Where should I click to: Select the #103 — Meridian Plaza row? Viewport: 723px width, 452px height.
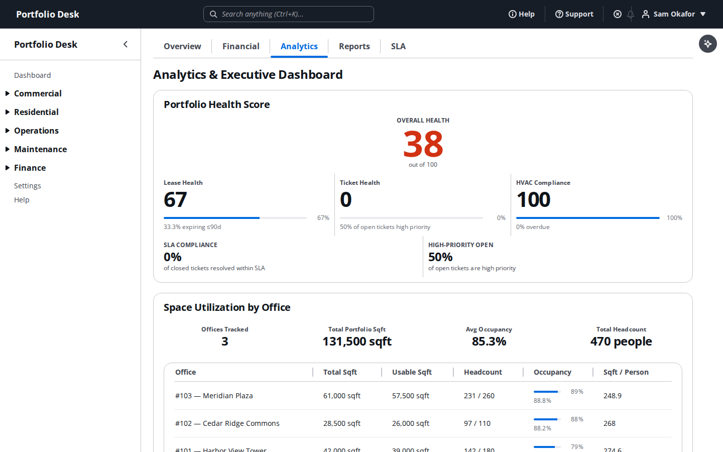tap(423, 396)
